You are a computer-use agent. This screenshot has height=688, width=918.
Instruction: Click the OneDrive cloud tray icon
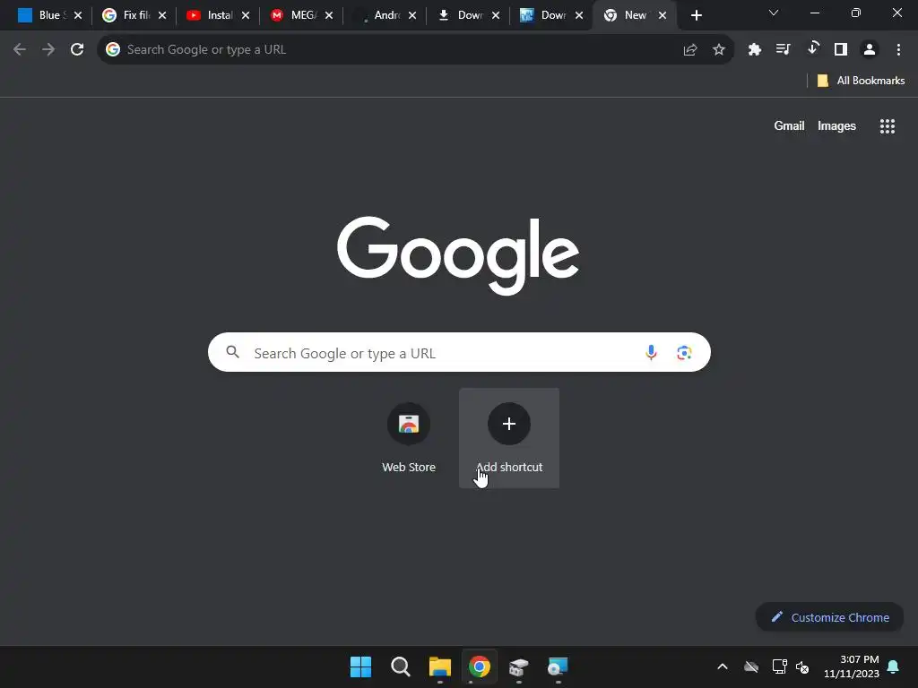(x=752, y=666)
